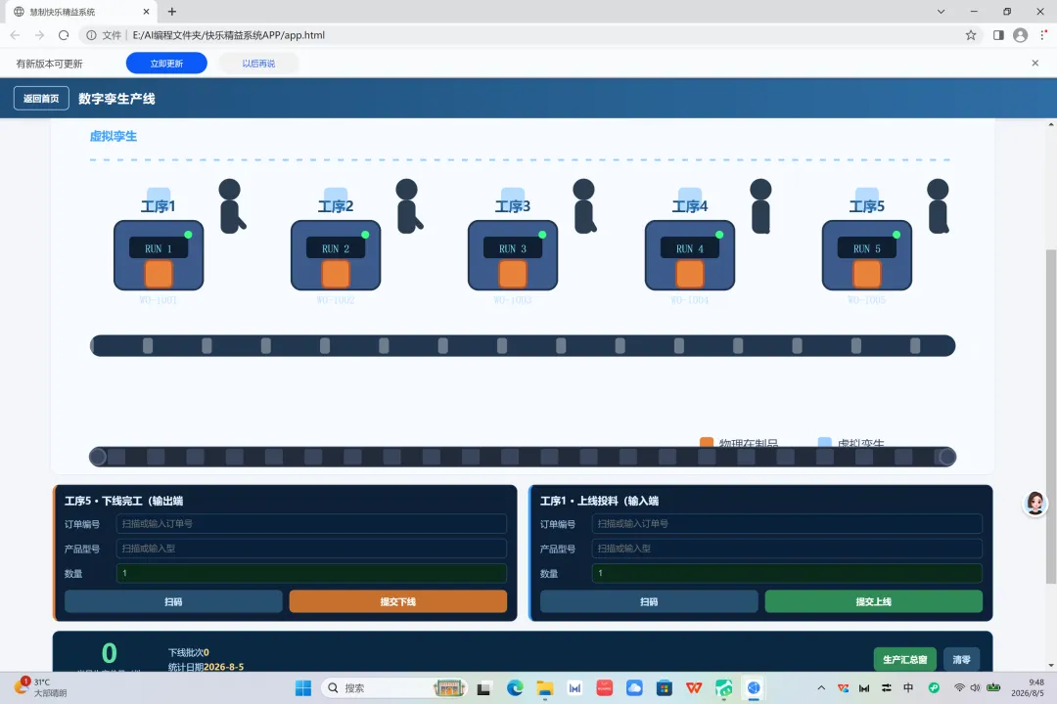
Task: Click 扫码 button in 工序5 下线完工 panel
Action: [173, 601]
